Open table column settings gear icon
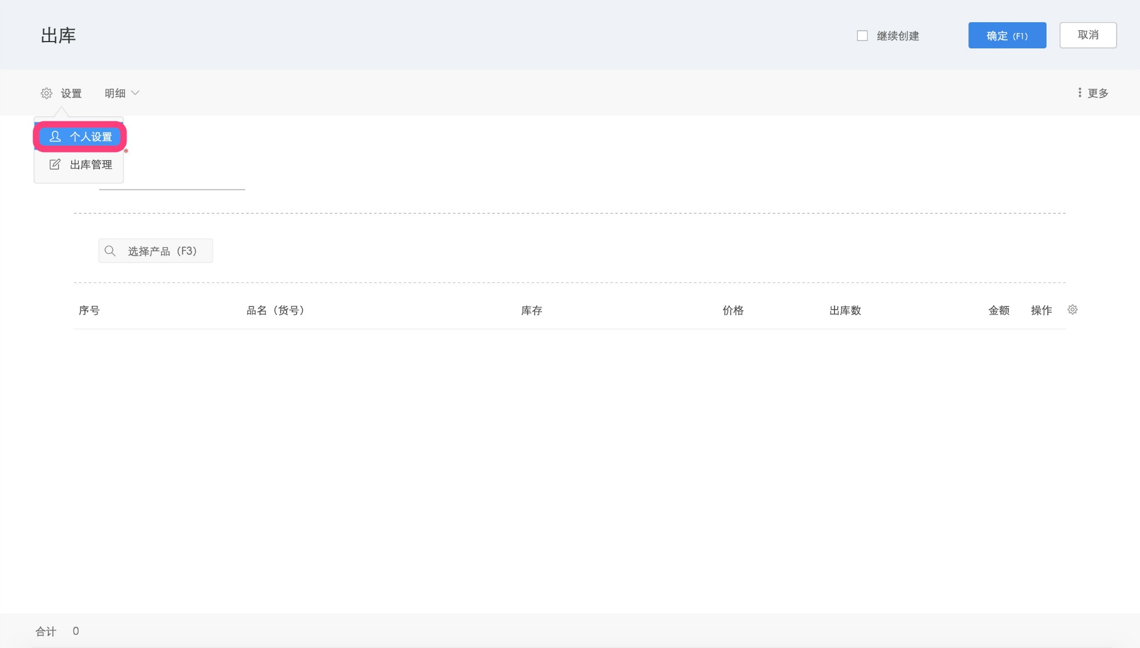 tap(1073, 310)
